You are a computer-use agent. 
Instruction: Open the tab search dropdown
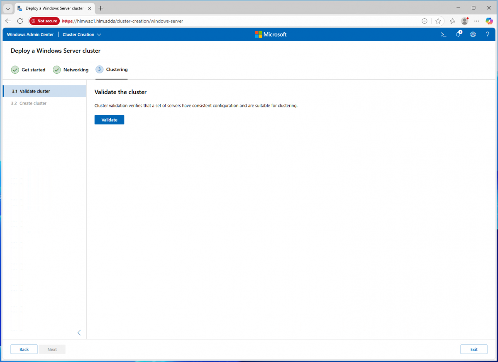pos(8,8)
